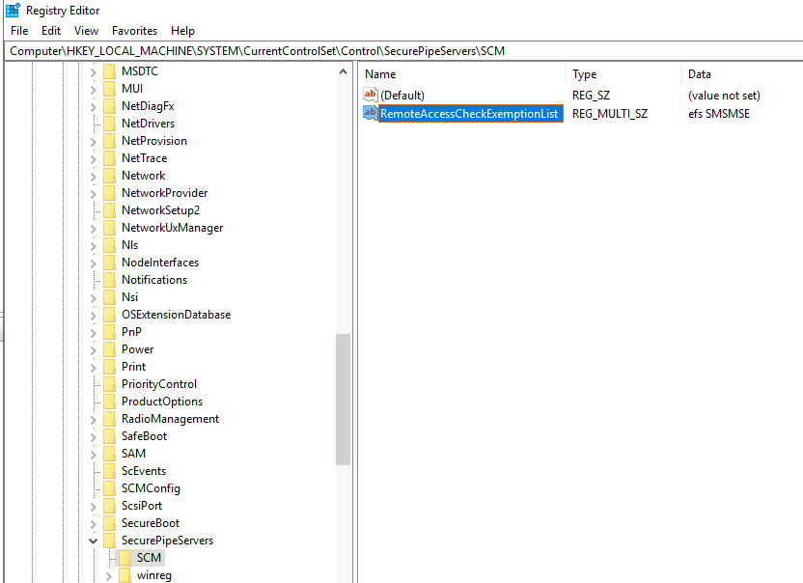Select the SAM folder icon
The width and height of the screenshot is (803, 583).
109,454
